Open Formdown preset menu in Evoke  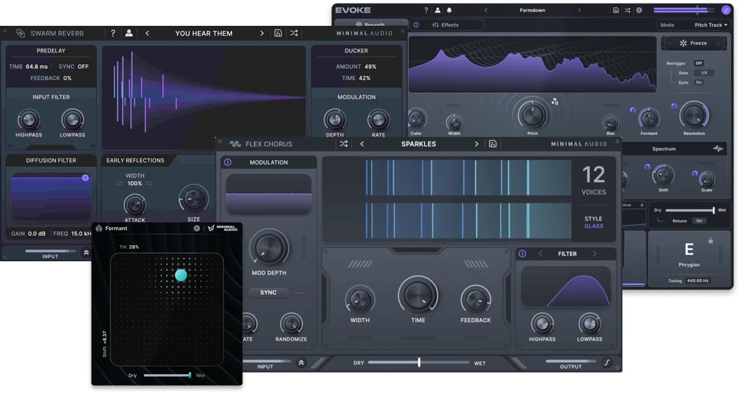pos(532,10)
